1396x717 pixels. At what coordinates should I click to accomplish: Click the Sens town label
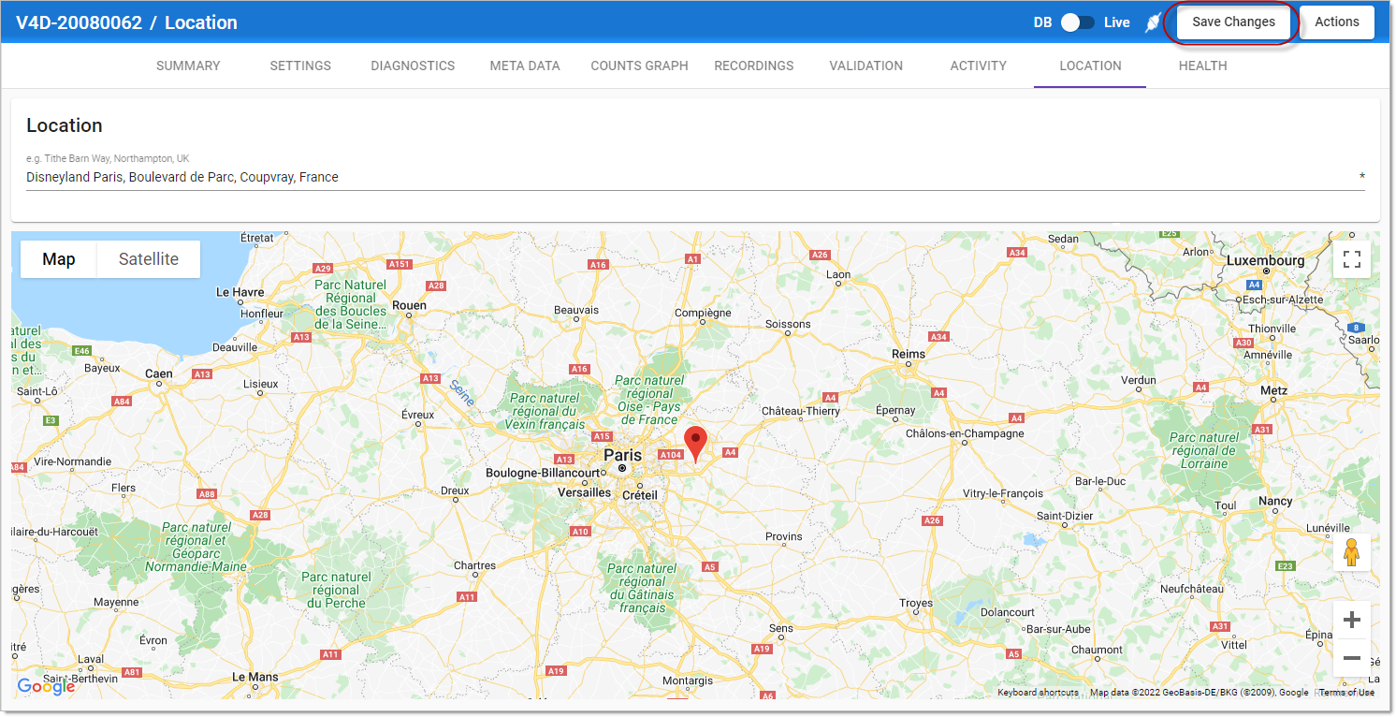(780, 628)
